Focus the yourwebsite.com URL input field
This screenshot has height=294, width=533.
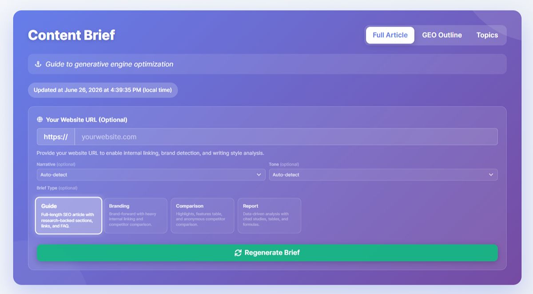click(x=286, y=137)
